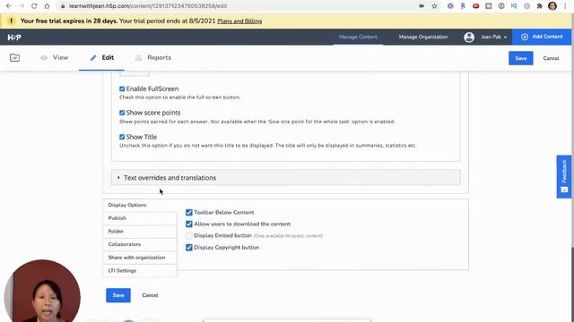Reload the page with the refresh icon
The image size is (574, 322).
coord(34,6)
